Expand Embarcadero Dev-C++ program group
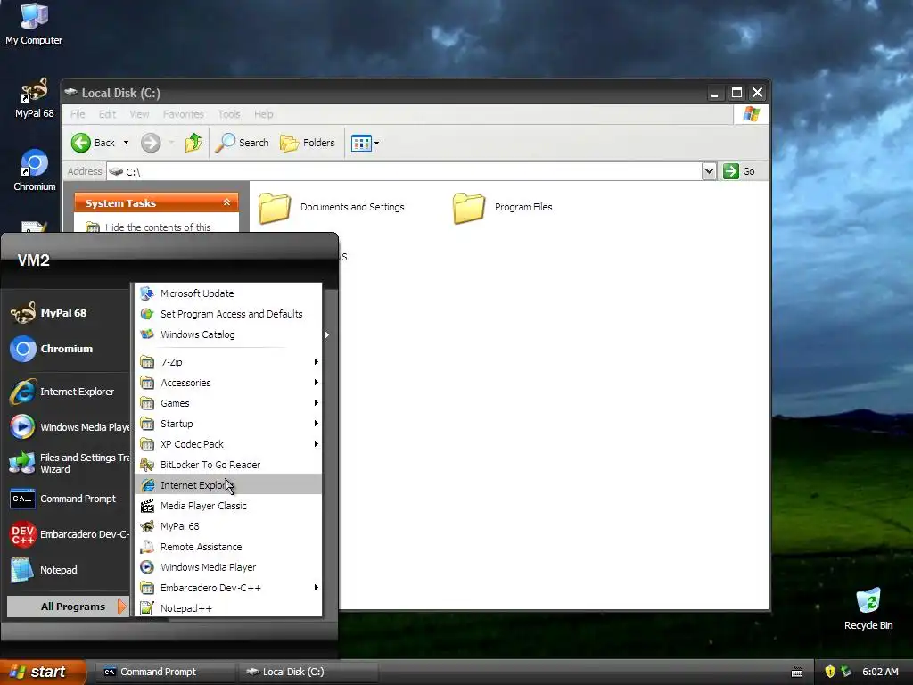913x685 pixels. pos(228,588)
